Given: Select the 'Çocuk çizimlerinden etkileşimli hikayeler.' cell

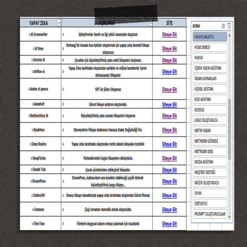Looking at the screenshot, I should 107,169.
